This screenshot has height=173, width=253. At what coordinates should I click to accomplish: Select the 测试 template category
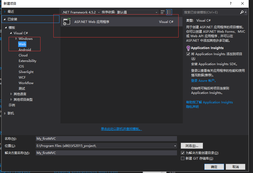point(22,89)
